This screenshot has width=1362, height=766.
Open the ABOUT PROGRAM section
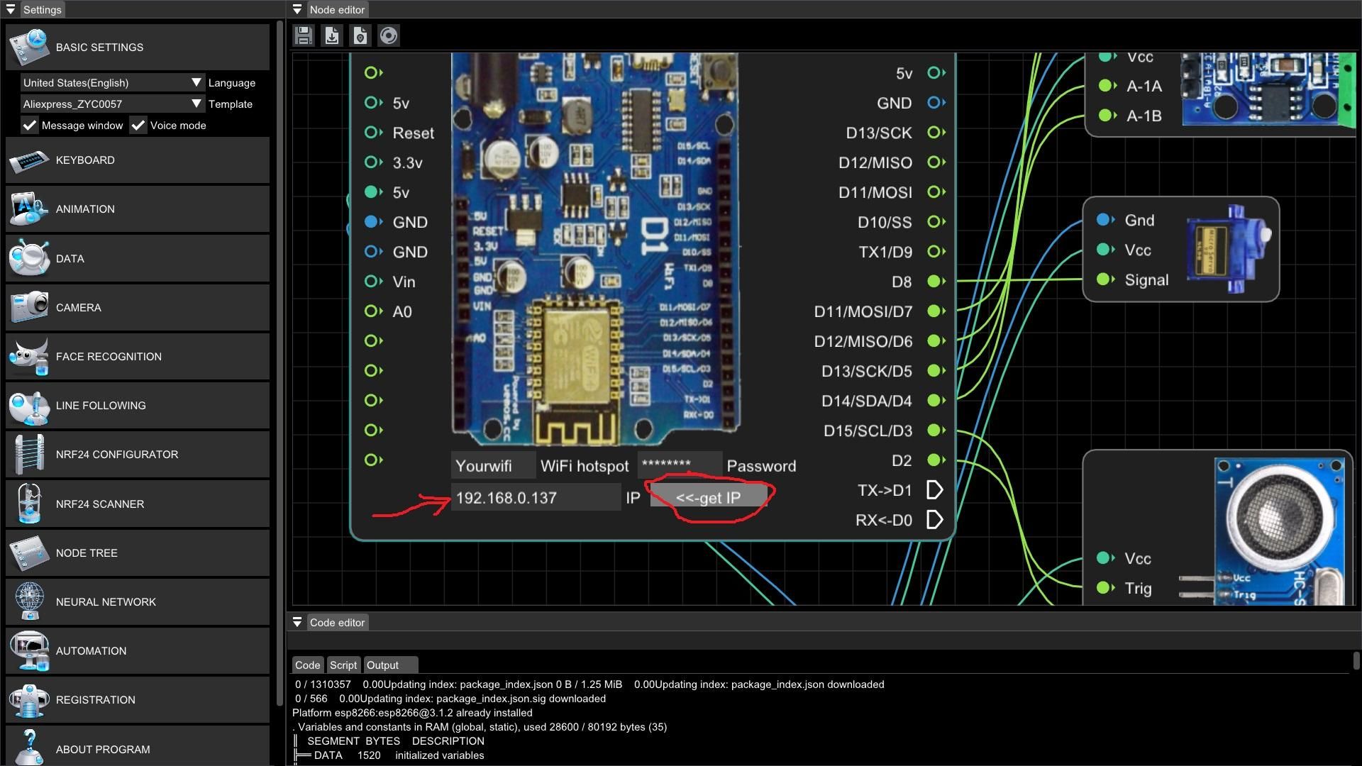point(138,745)
